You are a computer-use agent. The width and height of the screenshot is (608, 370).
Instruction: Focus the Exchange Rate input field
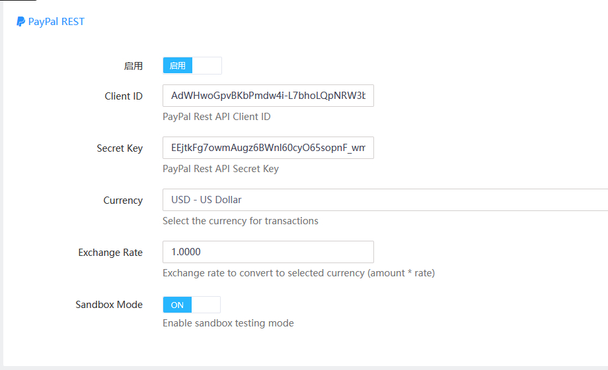[268, 252]
